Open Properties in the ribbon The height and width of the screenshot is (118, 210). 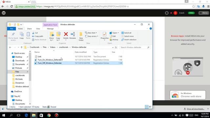[105, 36]
